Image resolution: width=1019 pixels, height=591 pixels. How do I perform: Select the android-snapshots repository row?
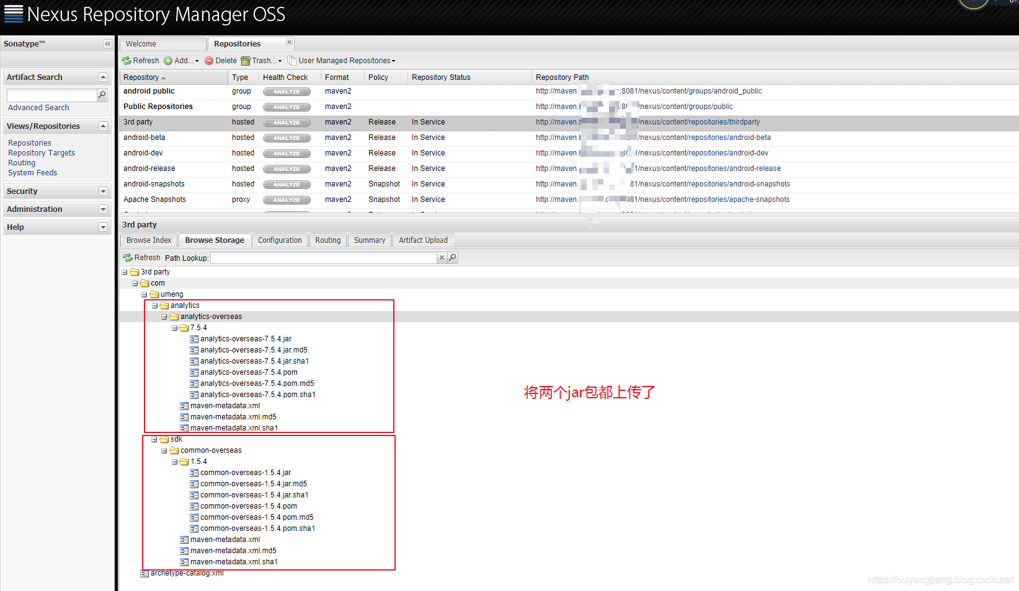[x=569, y=184]
